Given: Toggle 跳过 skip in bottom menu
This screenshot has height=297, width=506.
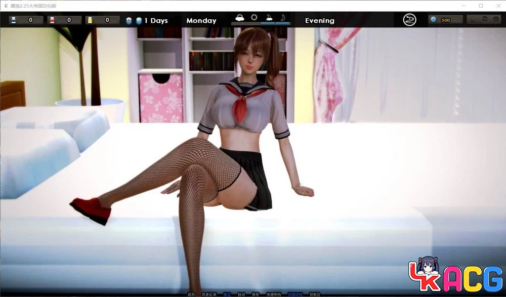Looking at the screenshot, I should point(227,294).
